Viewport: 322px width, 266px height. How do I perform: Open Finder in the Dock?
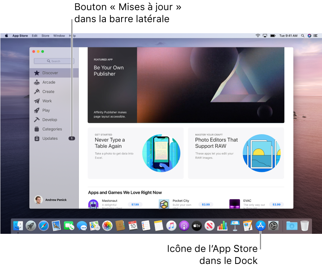18,226
